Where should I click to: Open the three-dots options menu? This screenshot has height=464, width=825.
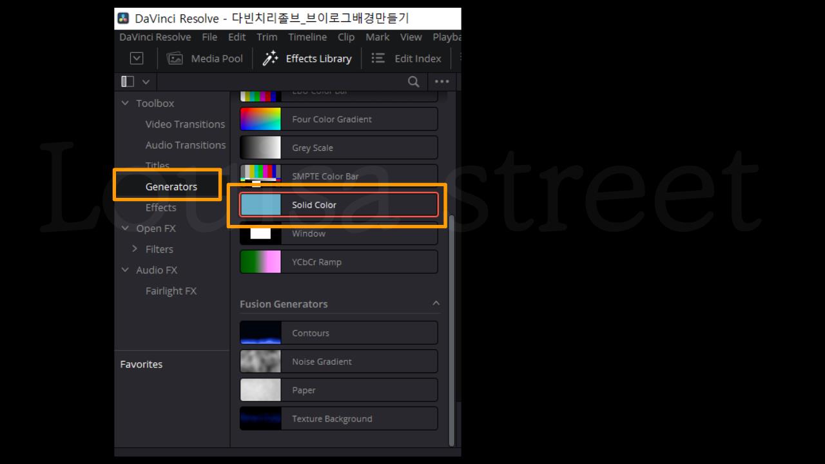click(442, 82)
